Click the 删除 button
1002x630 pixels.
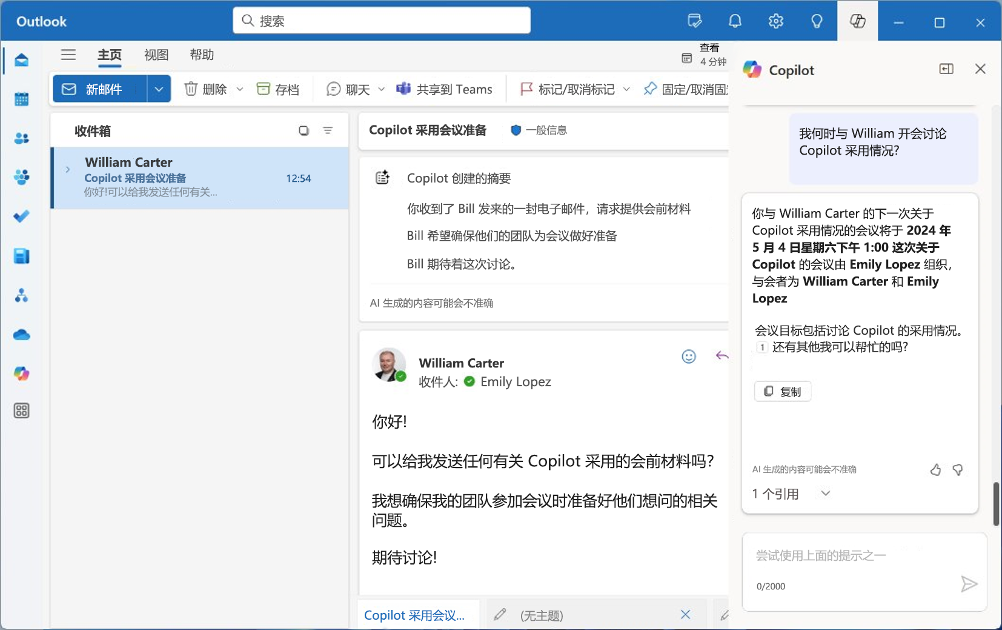(x=205, y=89)
